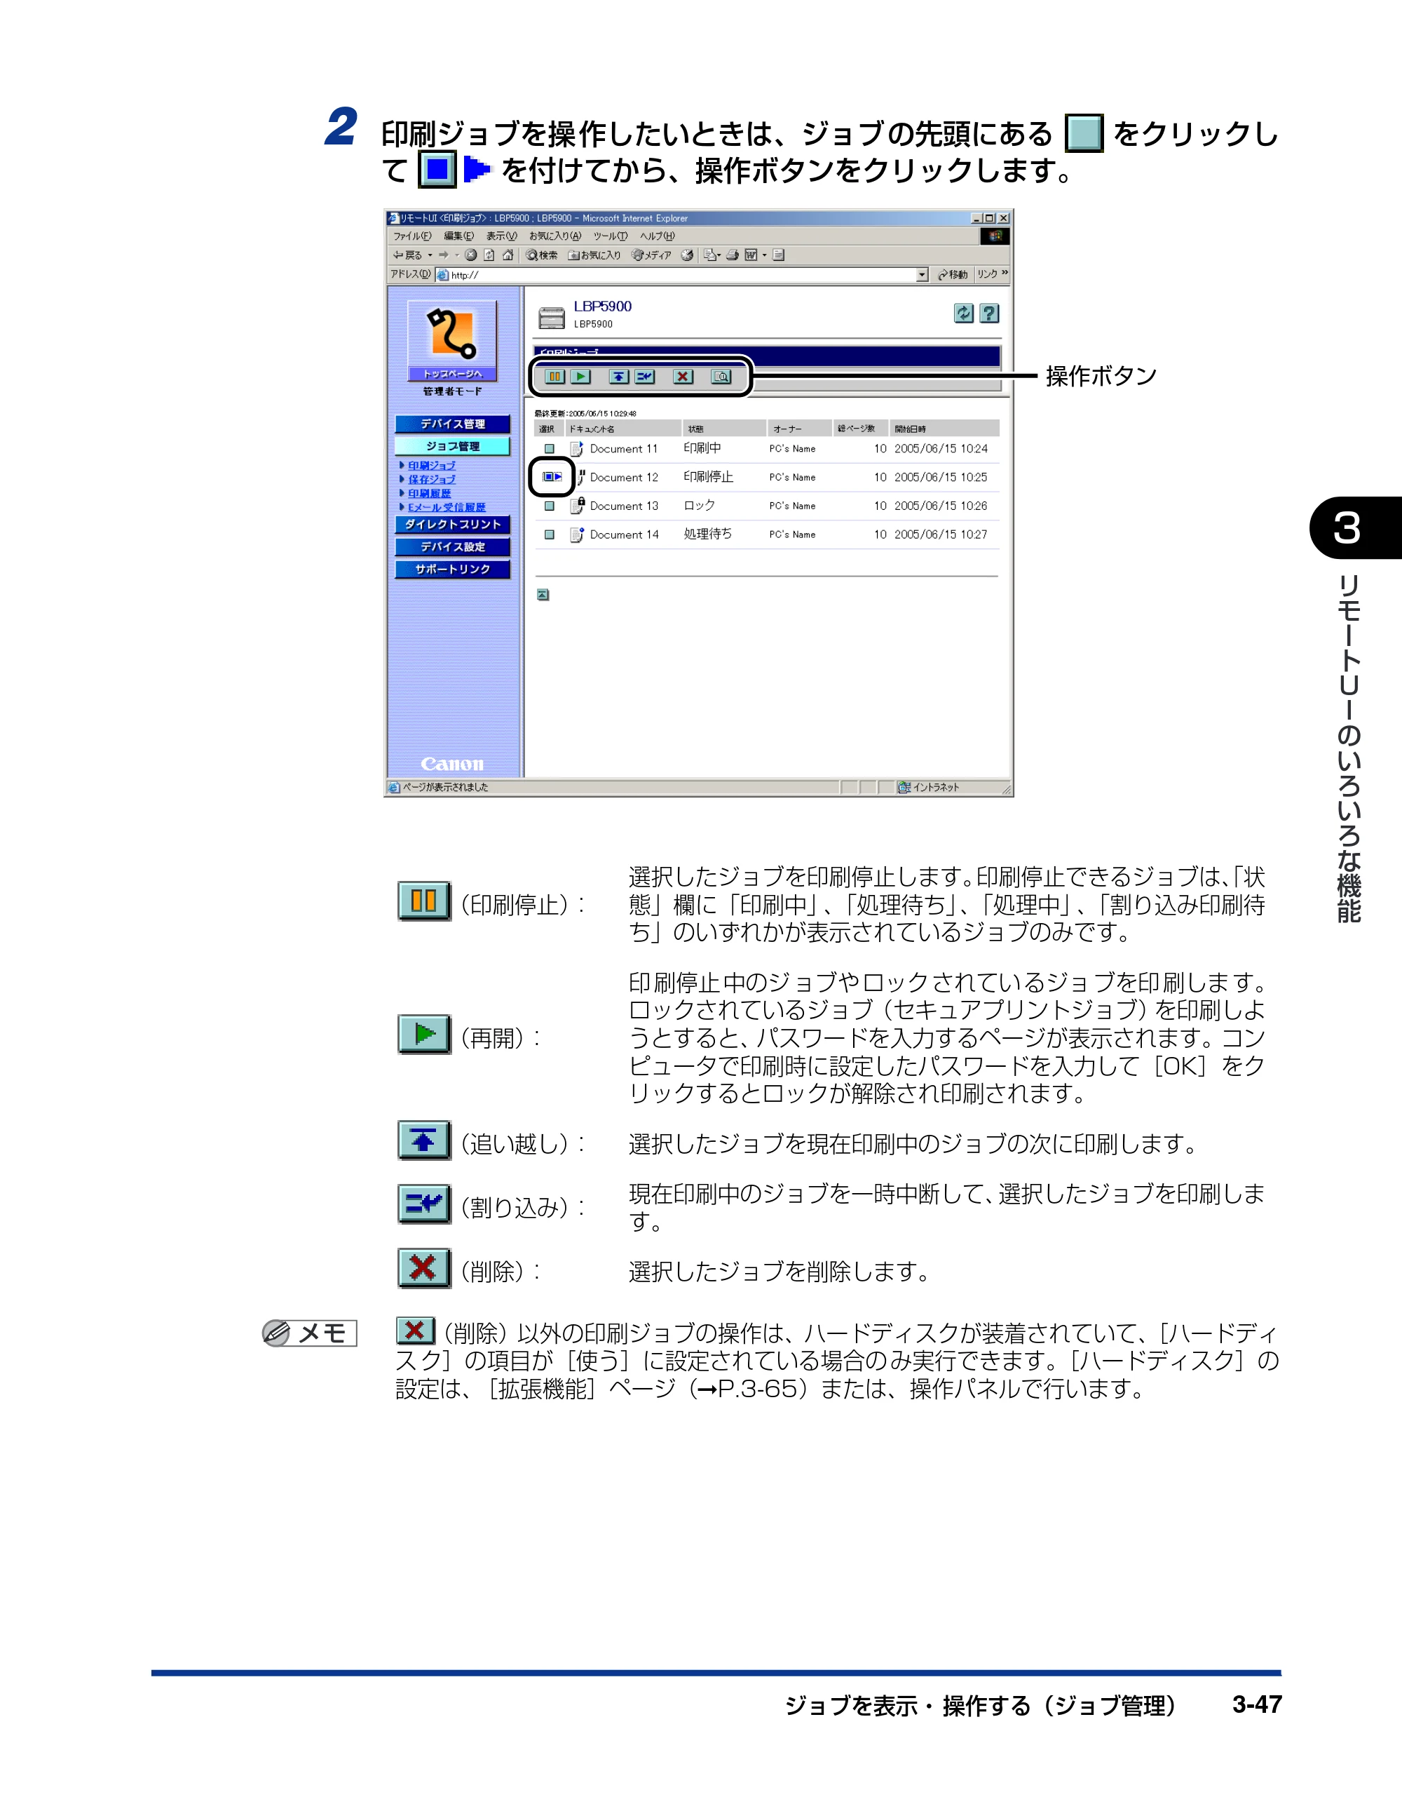Click the ジョブ管理 sidebar button
The image size is (1402, 1804).
tap(452, 446)
